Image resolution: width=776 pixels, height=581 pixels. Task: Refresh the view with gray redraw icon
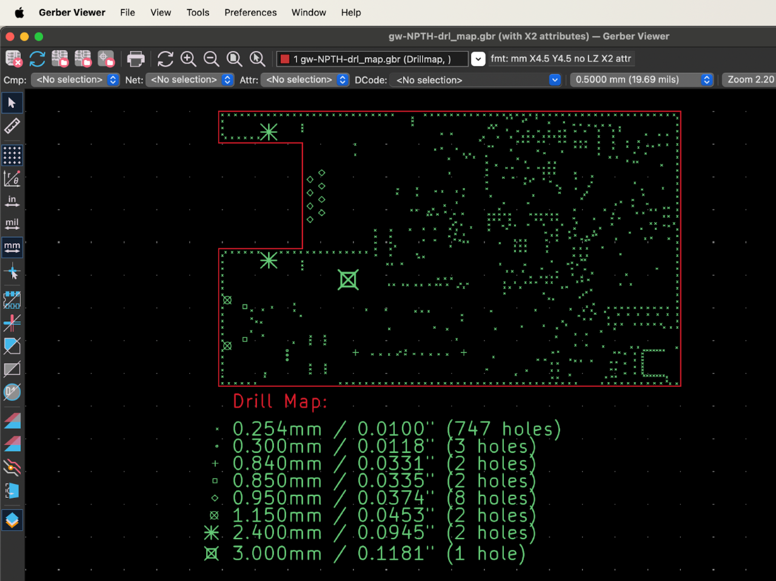tap(166, 59)
